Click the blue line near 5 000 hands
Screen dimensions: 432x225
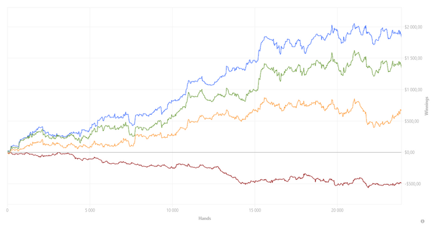click(x=90, y=130)
